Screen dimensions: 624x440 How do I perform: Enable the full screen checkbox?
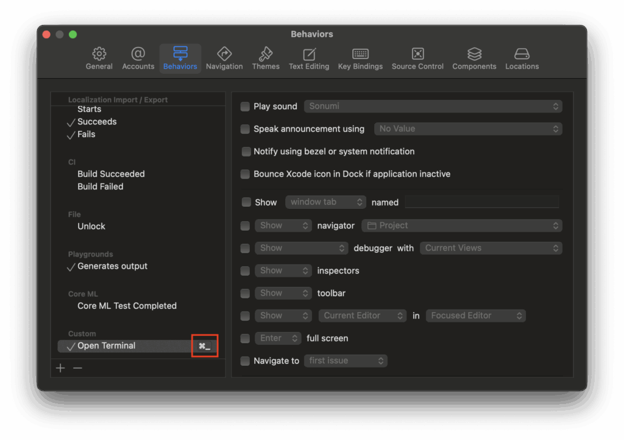[x=245, y=339]
